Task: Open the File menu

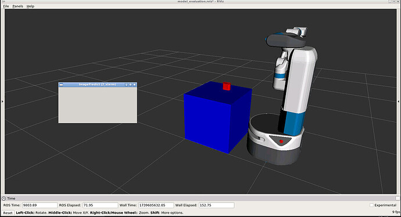Action: (x=6, y=6)
